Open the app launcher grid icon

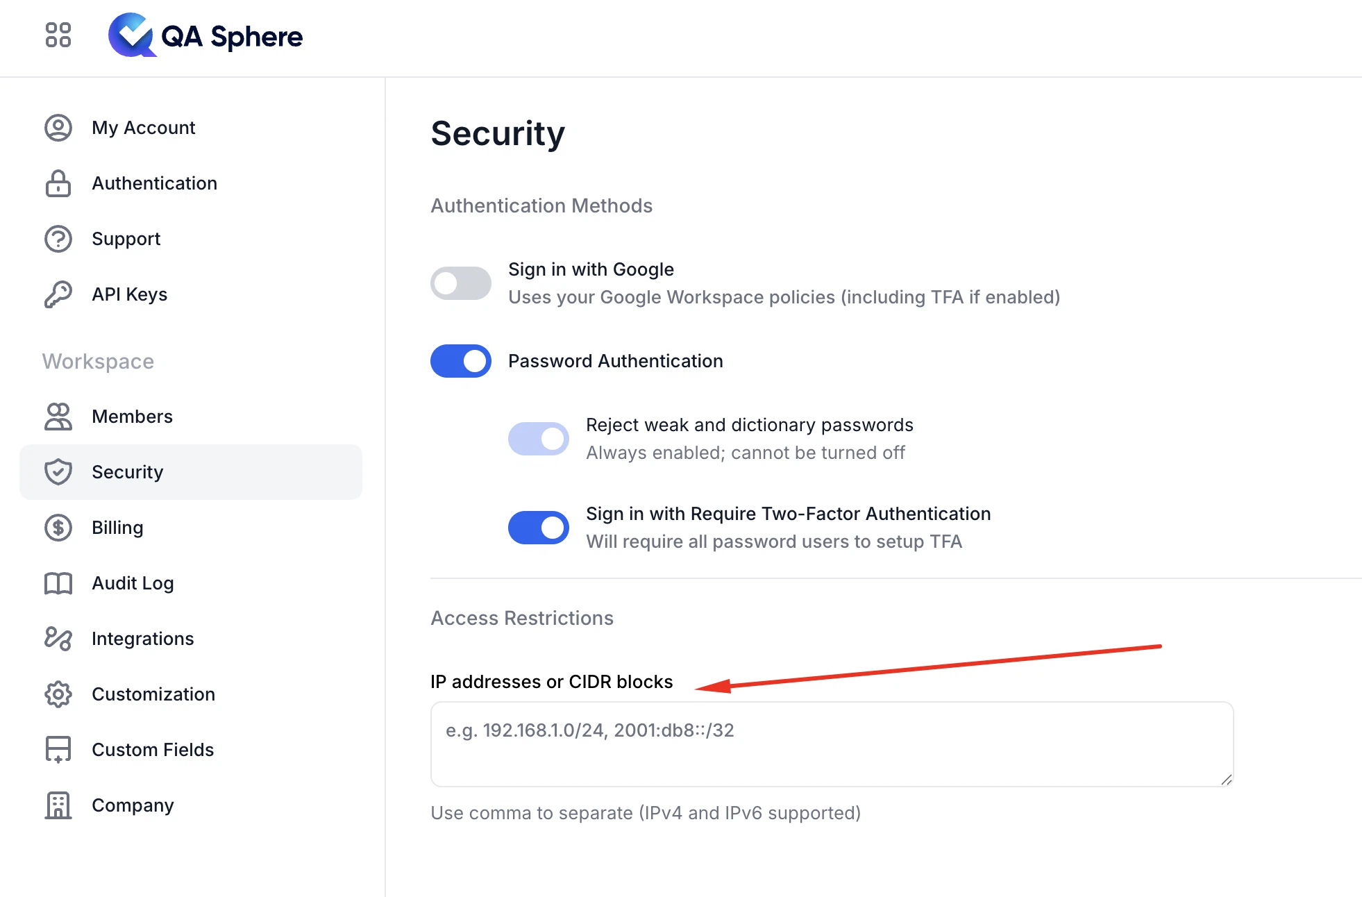tap(58, 35)
